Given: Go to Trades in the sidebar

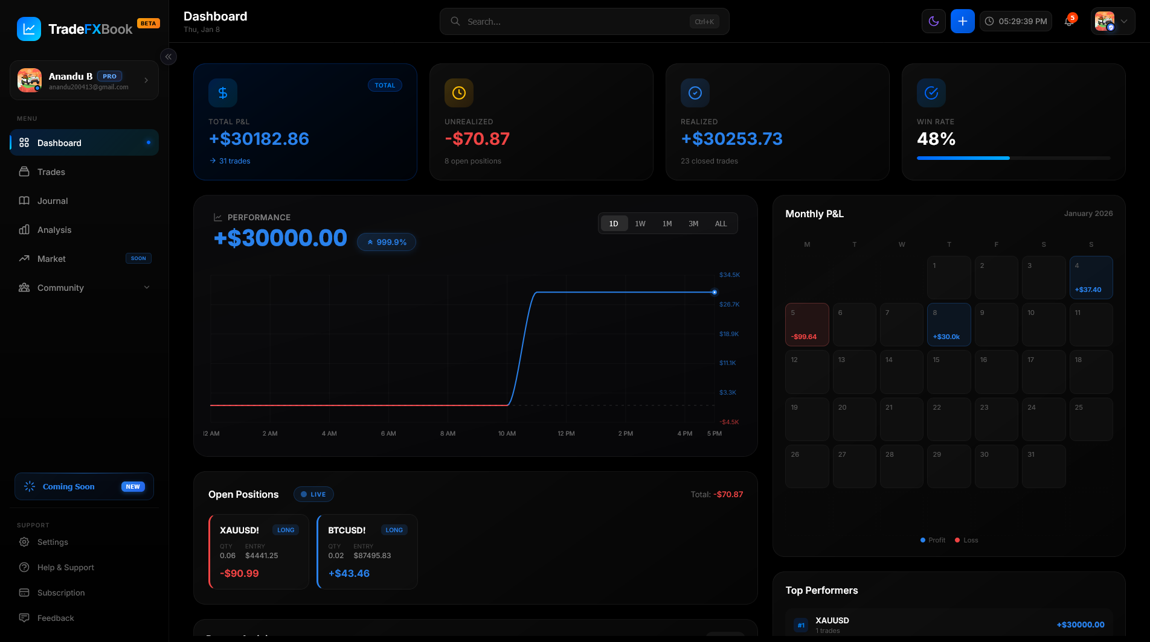Looking at the screenshot, I should point(51,172).
